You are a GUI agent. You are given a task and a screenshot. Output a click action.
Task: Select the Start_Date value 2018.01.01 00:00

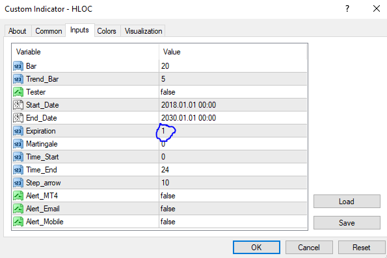[189, 105]
